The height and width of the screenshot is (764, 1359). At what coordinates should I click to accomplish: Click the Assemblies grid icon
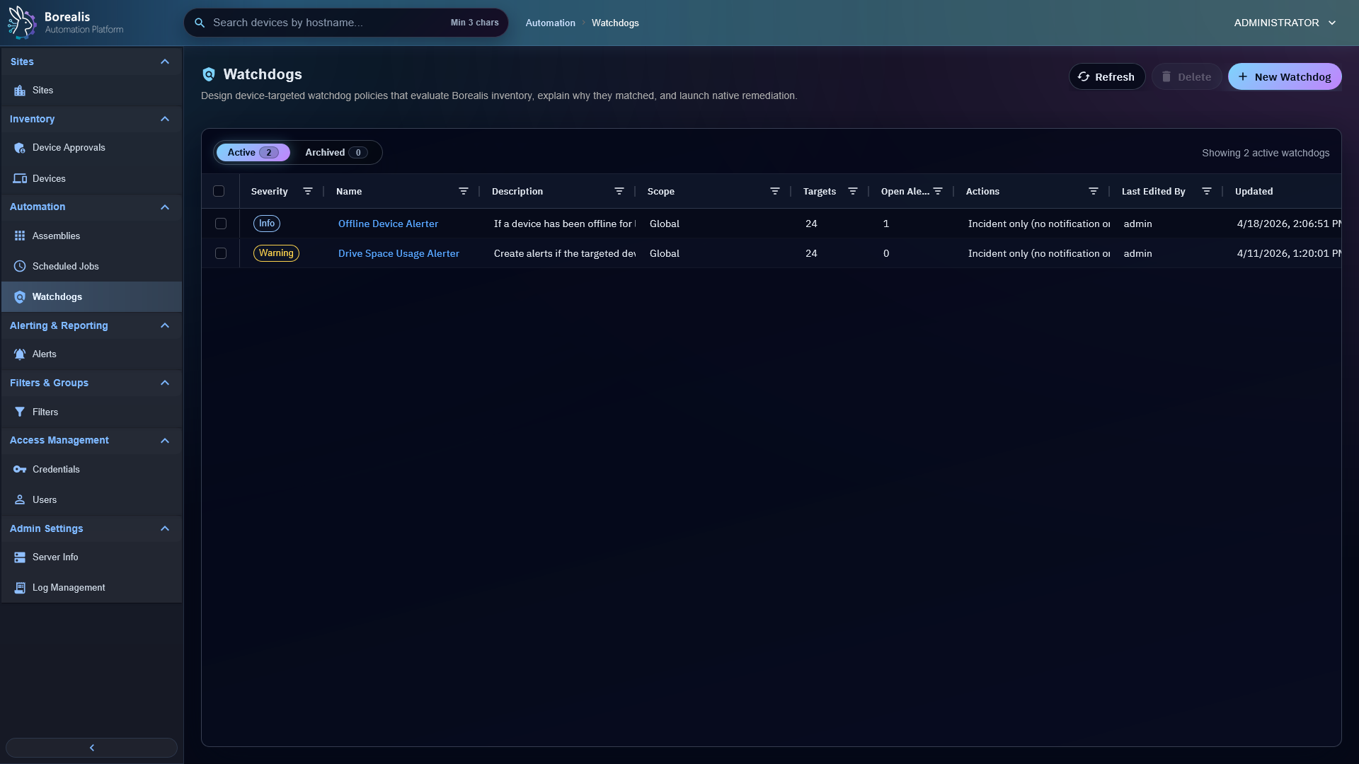(20, 236)
